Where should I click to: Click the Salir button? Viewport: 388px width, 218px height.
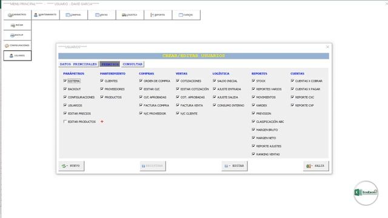click(316, 166)
